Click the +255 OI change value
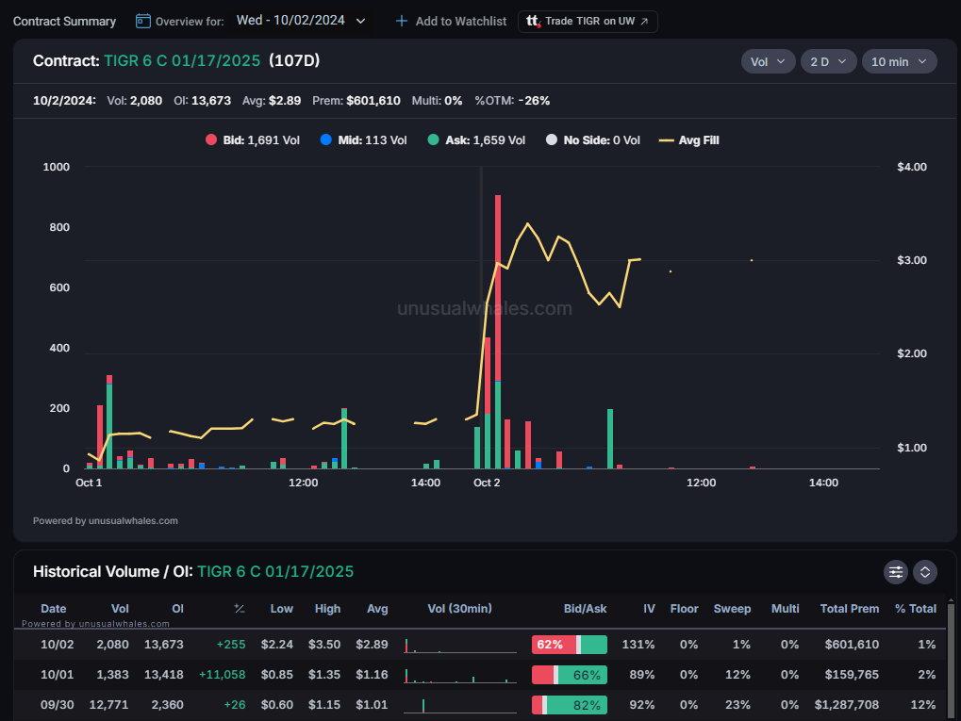This screenshot has height=721, width=961. (231, 645)
